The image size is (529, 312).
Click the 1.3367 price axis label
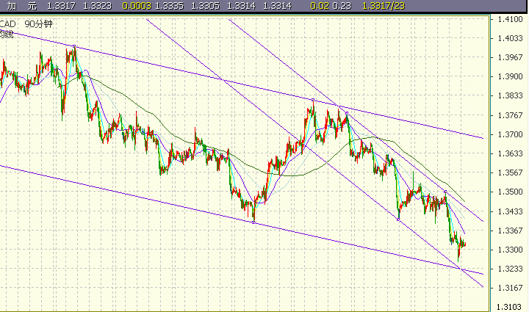click(x=510, y=231)
